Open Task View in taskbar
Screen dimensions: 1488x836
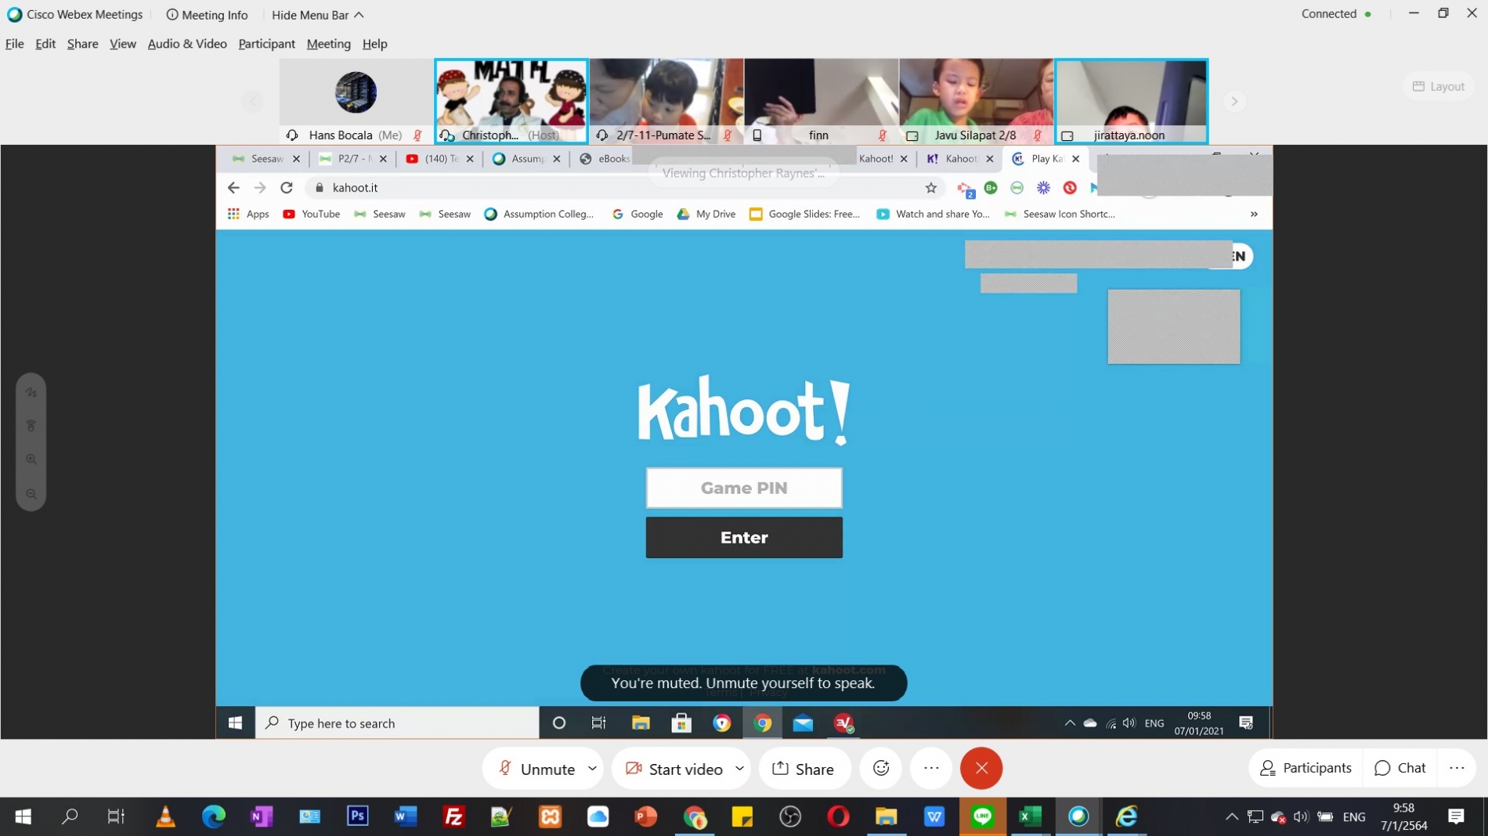tap(116, 816)
